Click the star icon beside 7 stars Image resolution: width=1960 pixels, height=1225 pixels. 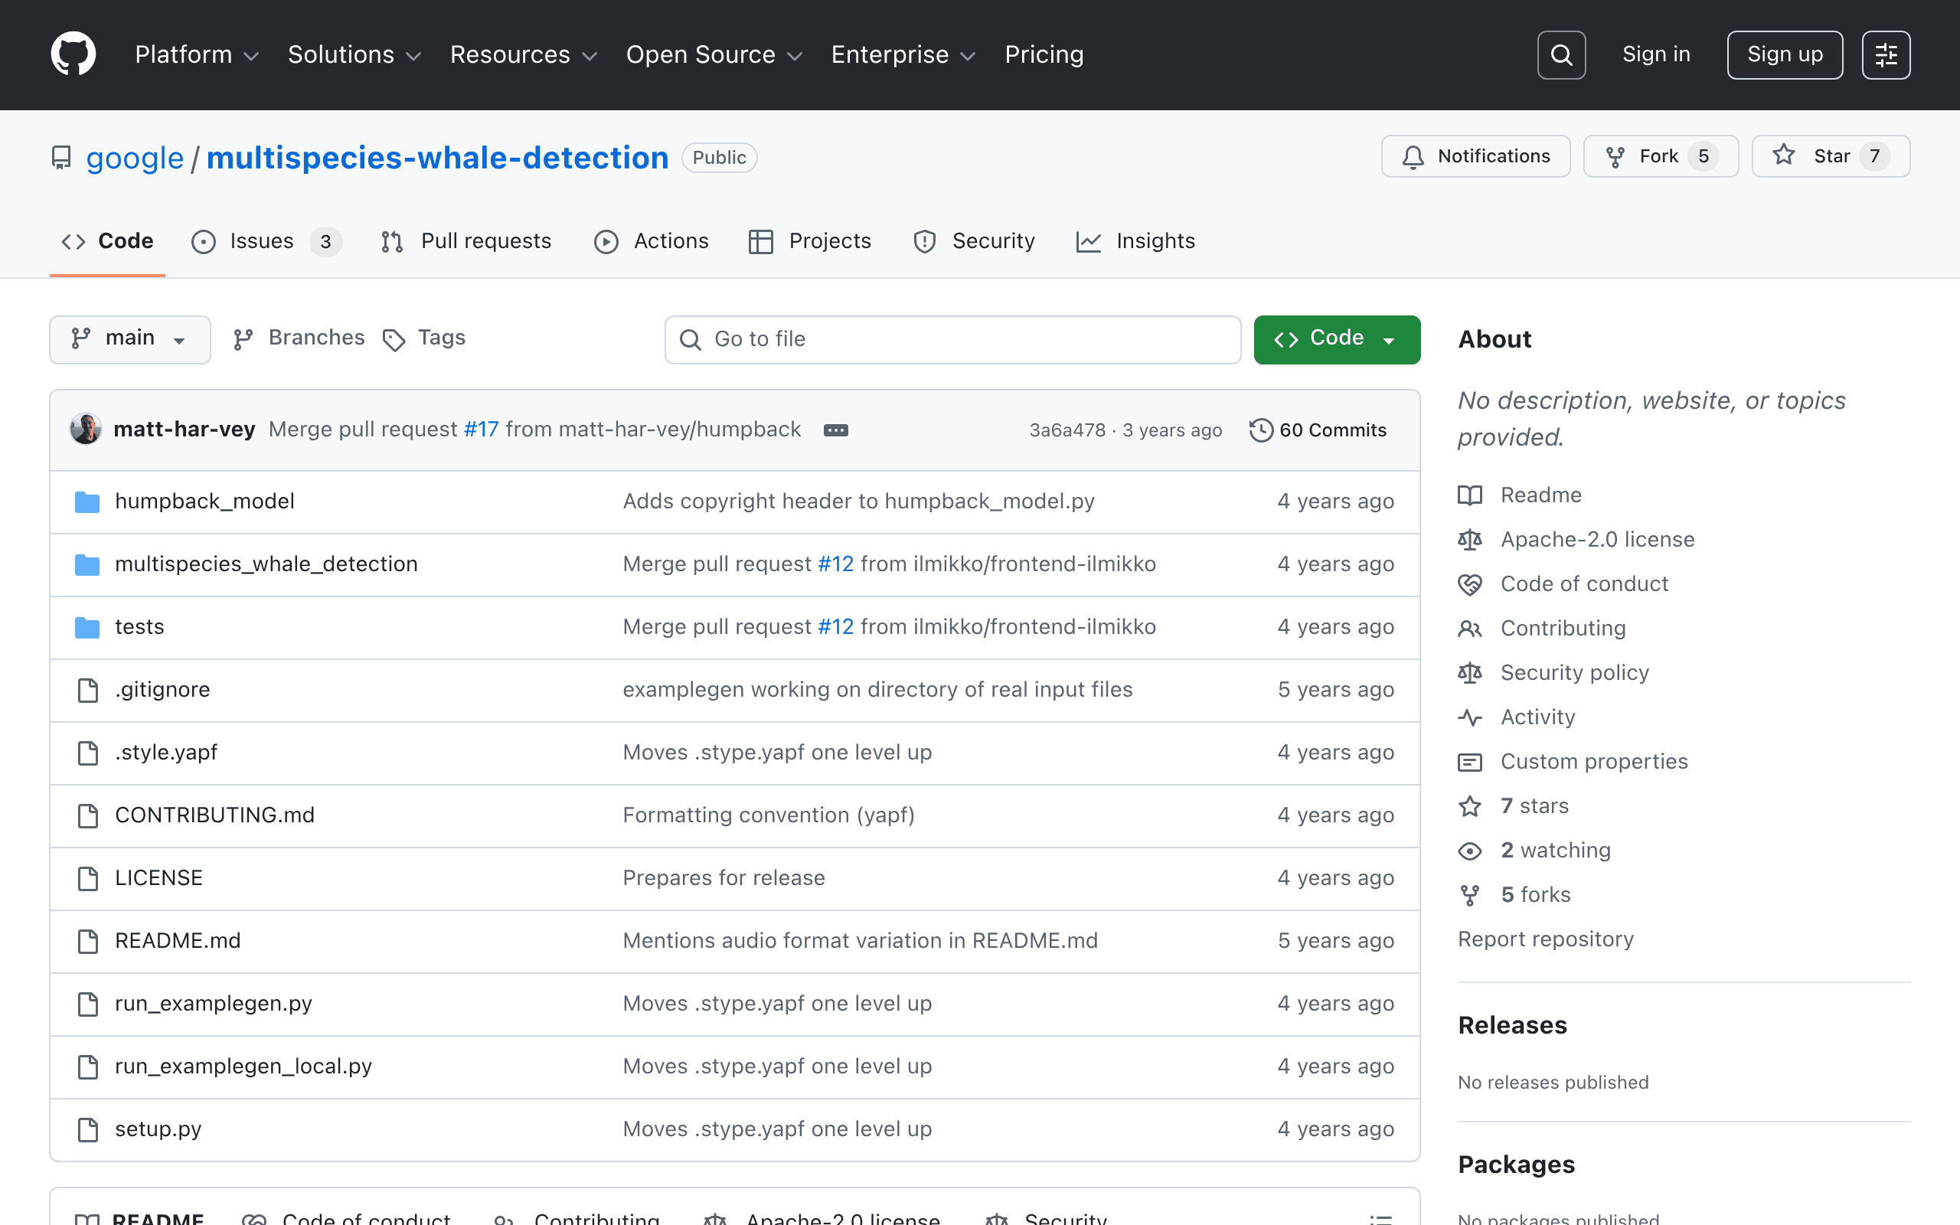[1470, 806]
